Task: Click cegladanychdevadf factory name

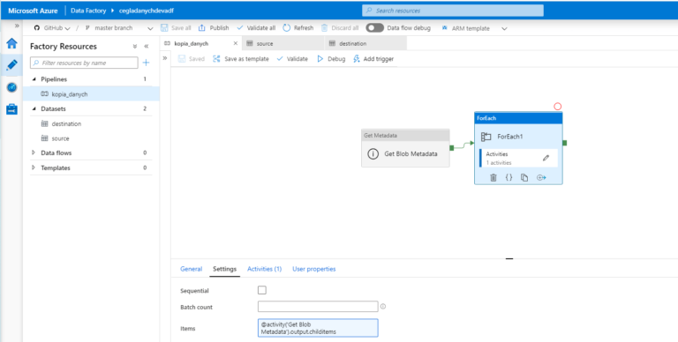Action: tap(147, 11)
